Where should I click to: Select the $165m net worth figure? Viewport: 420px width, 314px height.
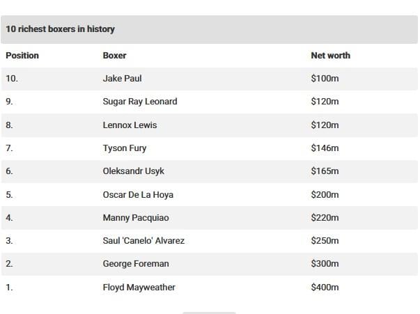[325, 171]
